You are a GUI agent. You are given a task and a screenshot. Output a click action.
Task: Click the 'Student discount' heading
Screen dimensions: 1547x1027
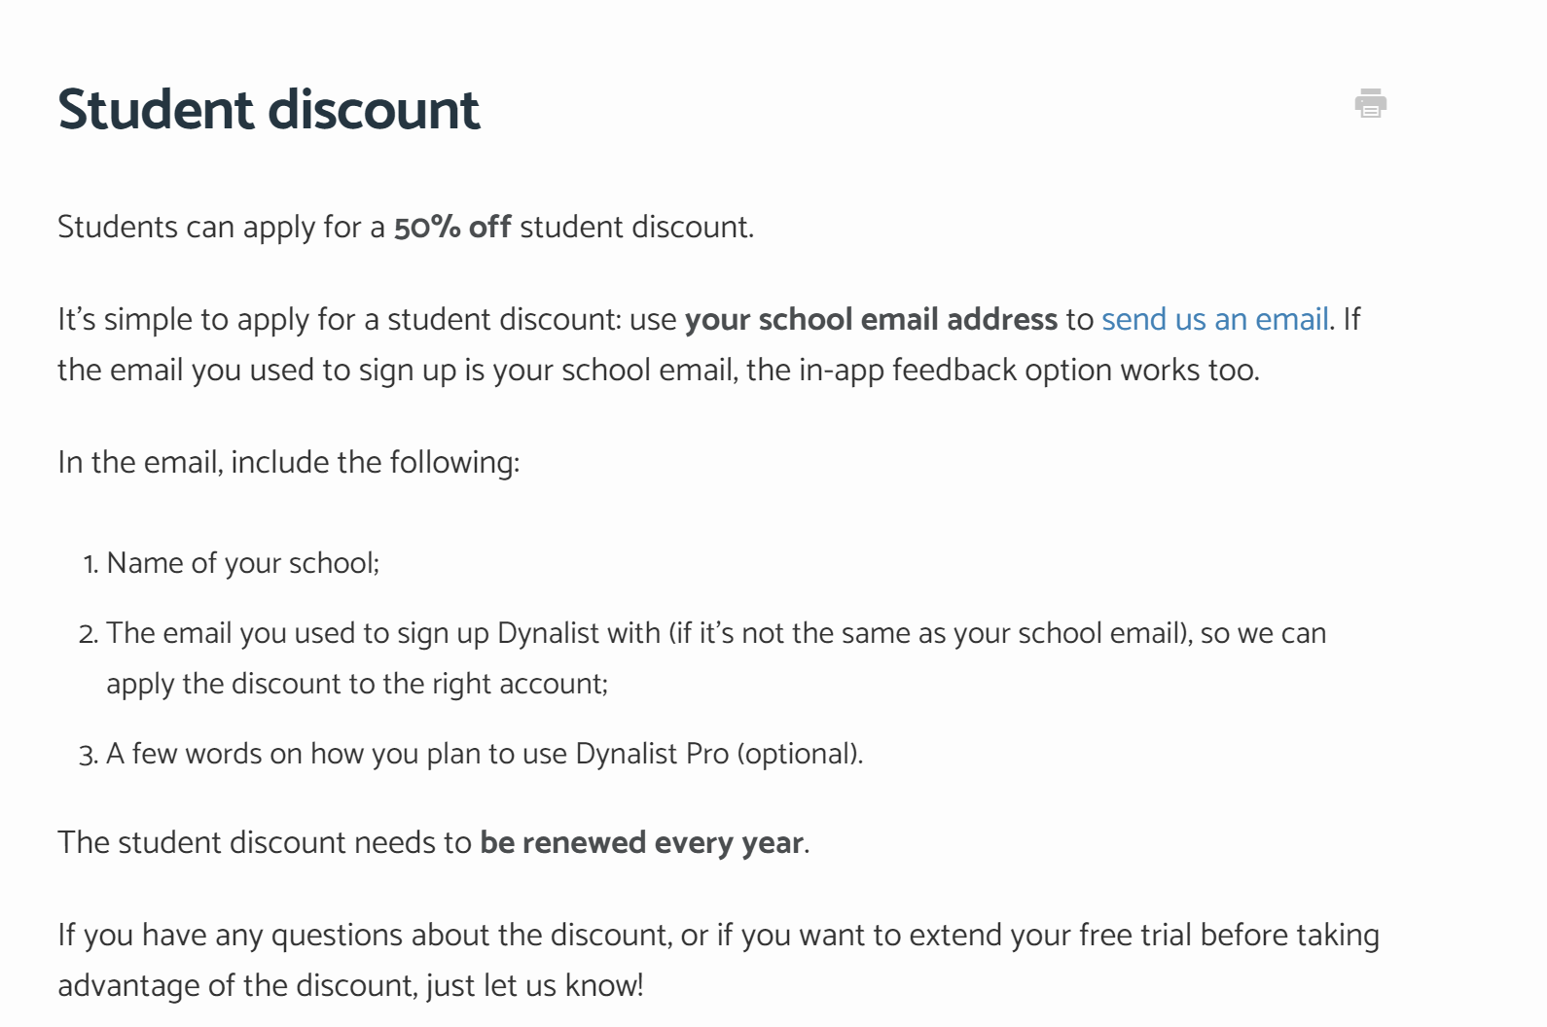click(269, 109)
